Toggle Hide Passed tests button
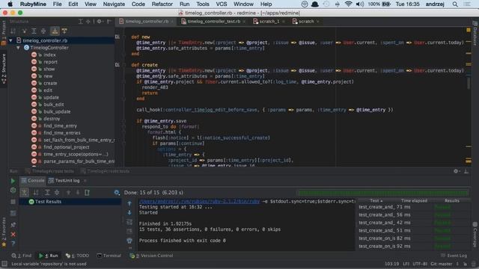The height and width of the screenshot is (269, 479). pyautogui.click(x=24, y=193)
